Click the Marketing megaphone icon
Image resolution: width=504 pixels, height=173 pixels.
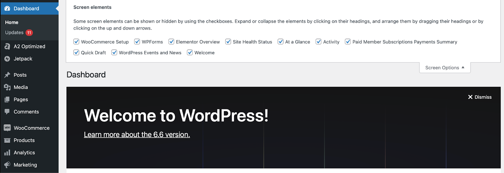click(7, 165)
